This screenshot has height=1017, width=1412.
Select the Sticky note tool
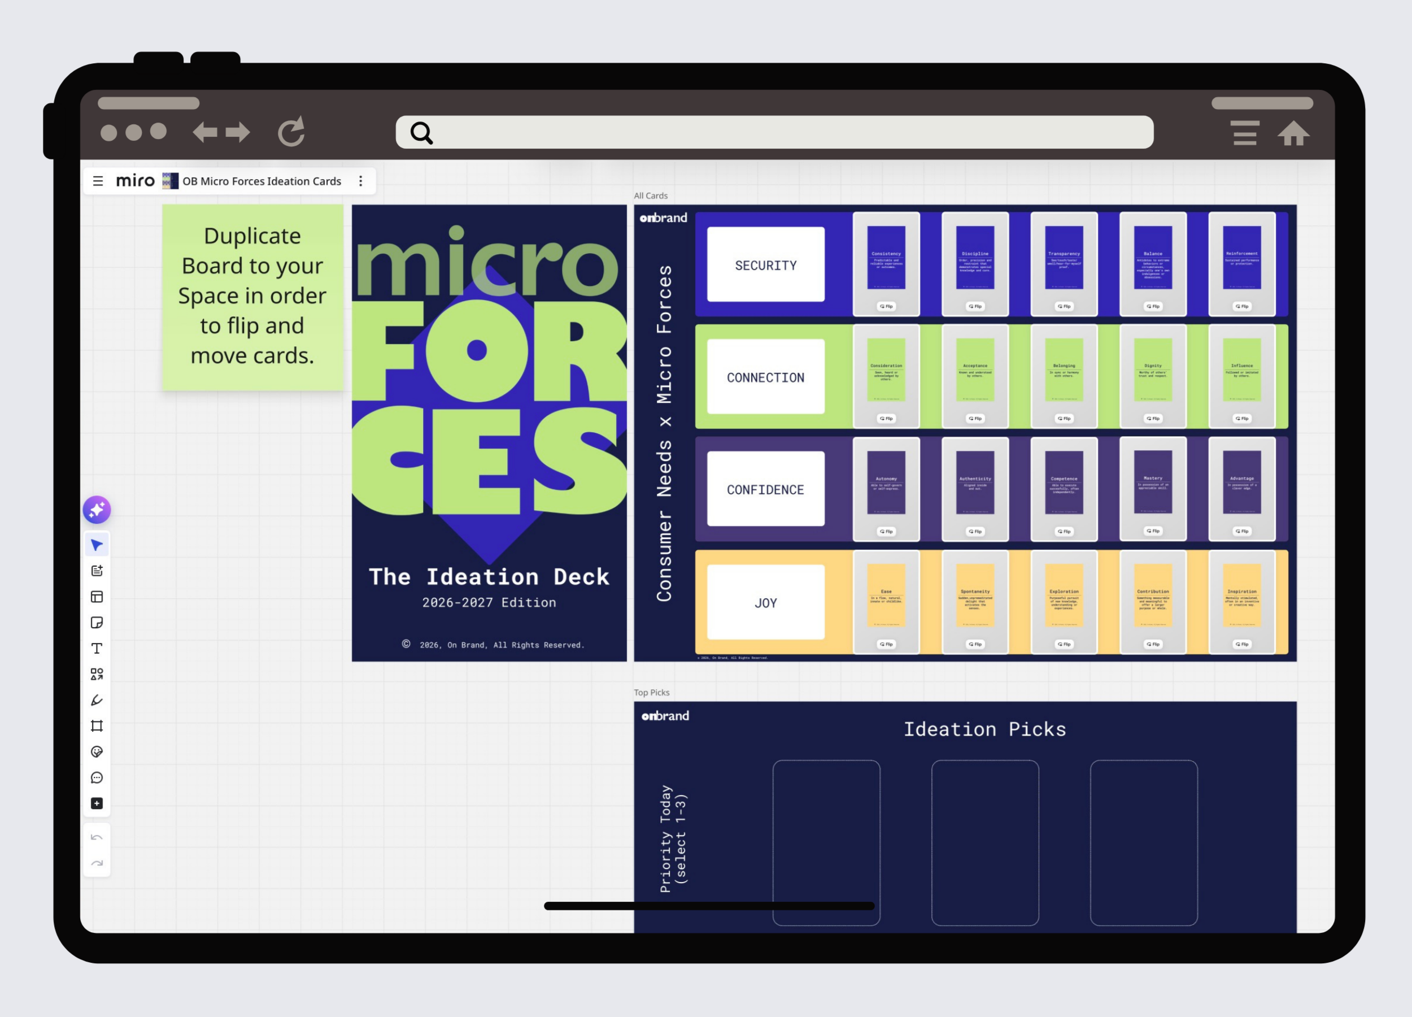[97, 622]
